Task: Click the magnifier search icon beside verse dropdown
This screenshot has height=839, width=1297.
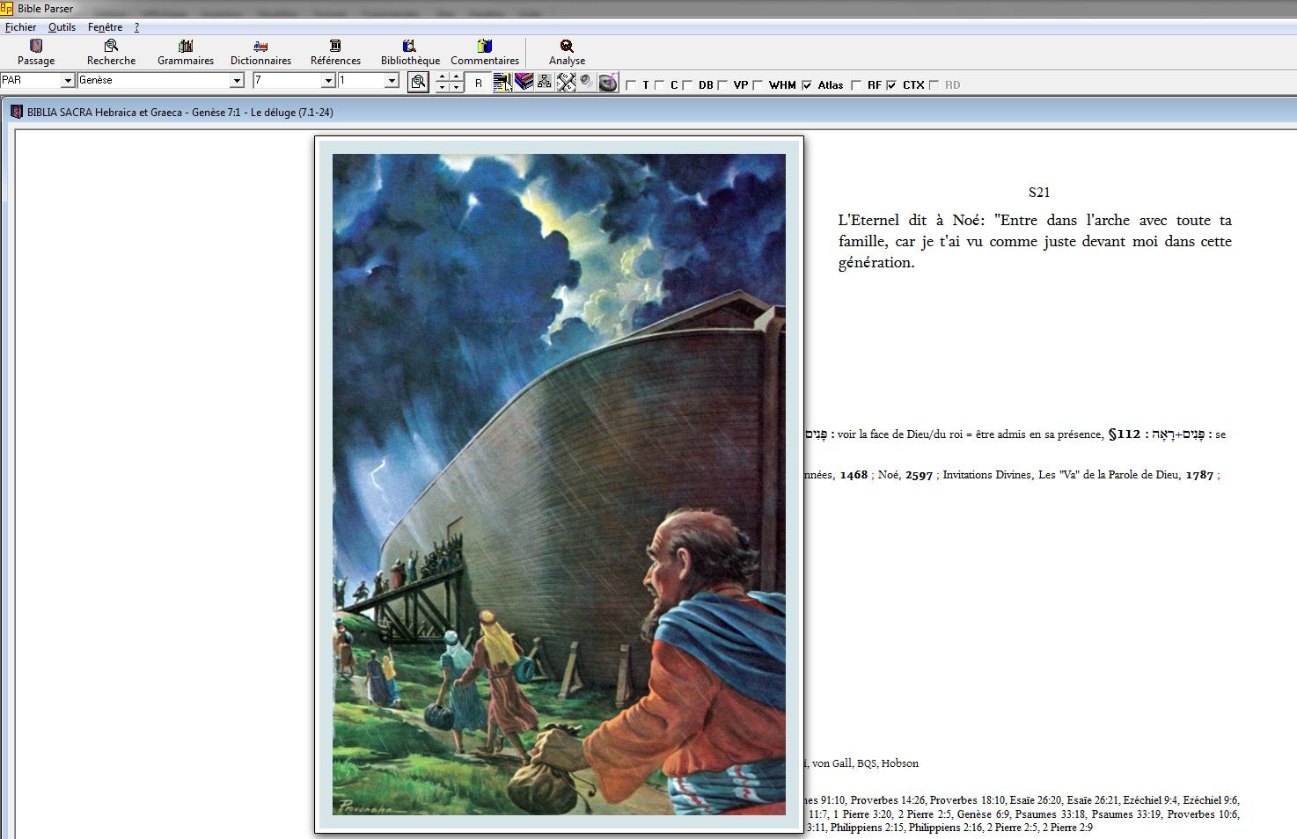Action: [x=419, y=82]
